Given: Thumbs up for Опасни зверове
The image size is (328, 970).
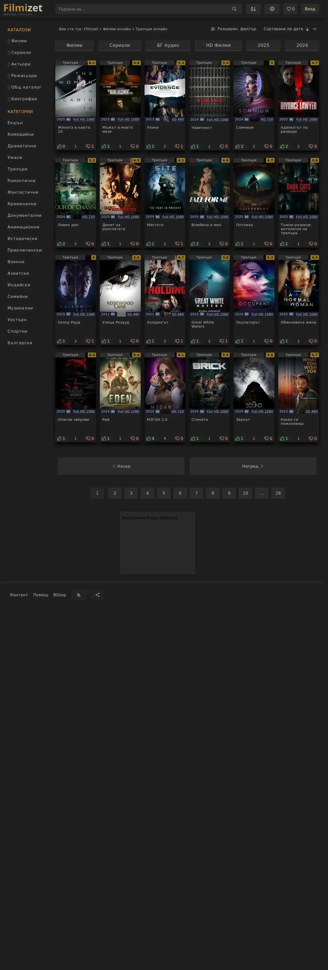Looking at the screenshot, I should tap(61, 438).
